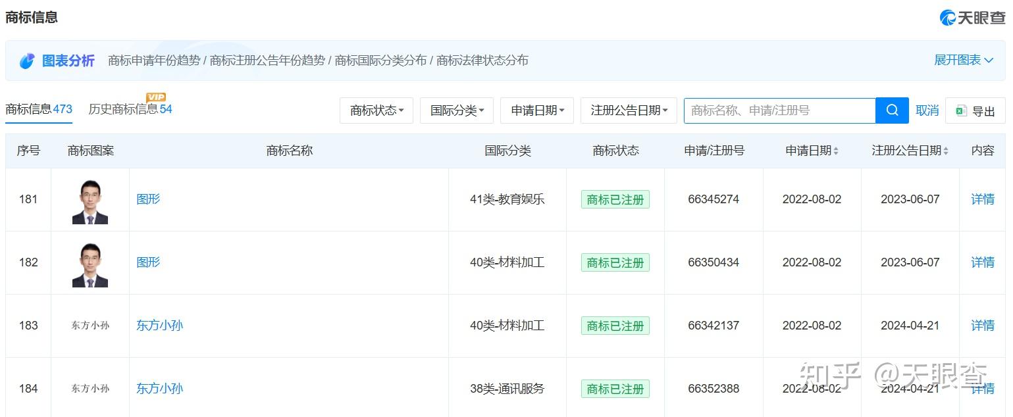Screen dimensions: 1013x417
Task: Open the 申请日期 filter dropdown
Action: [537, 110]
